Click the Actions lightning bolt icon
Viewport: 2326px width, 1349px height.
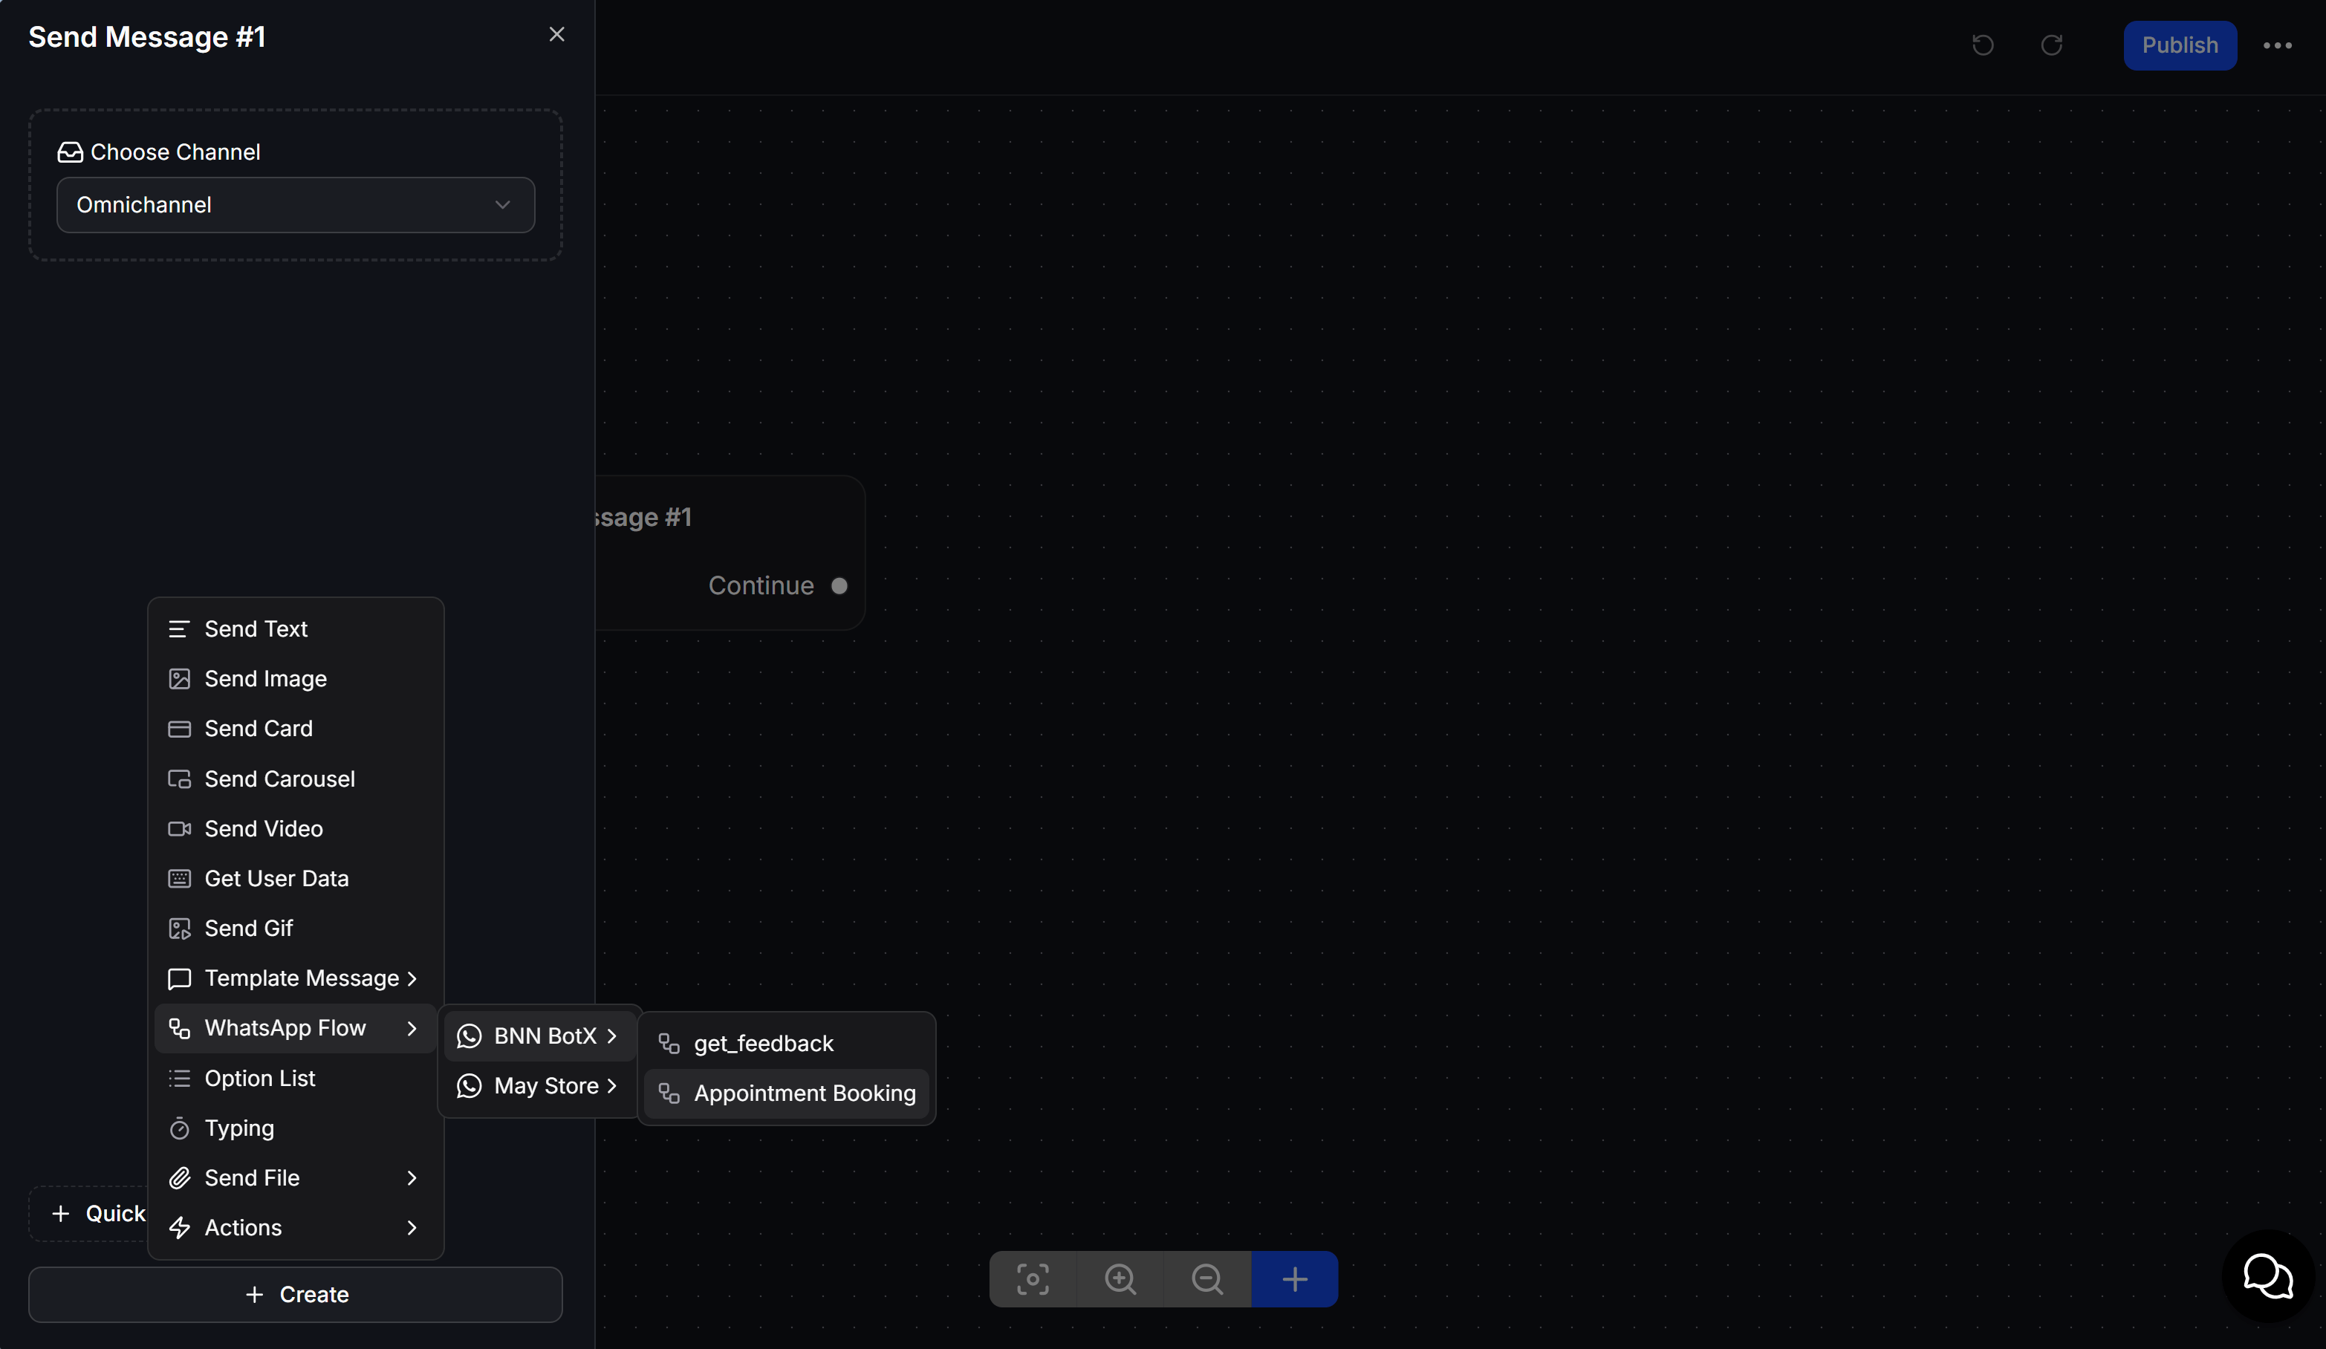click(179, 1227)
